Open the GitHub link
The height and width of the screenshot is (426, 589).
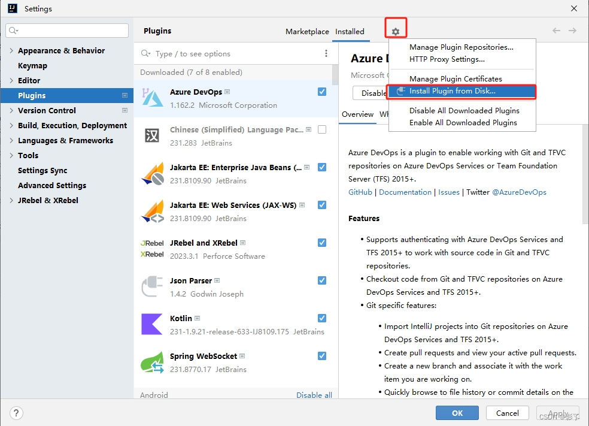(x=360, y=192)
